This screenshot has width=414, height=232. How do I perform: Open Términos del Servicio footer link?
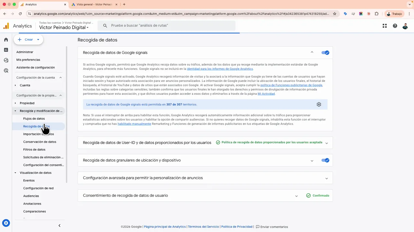point(203,227)
